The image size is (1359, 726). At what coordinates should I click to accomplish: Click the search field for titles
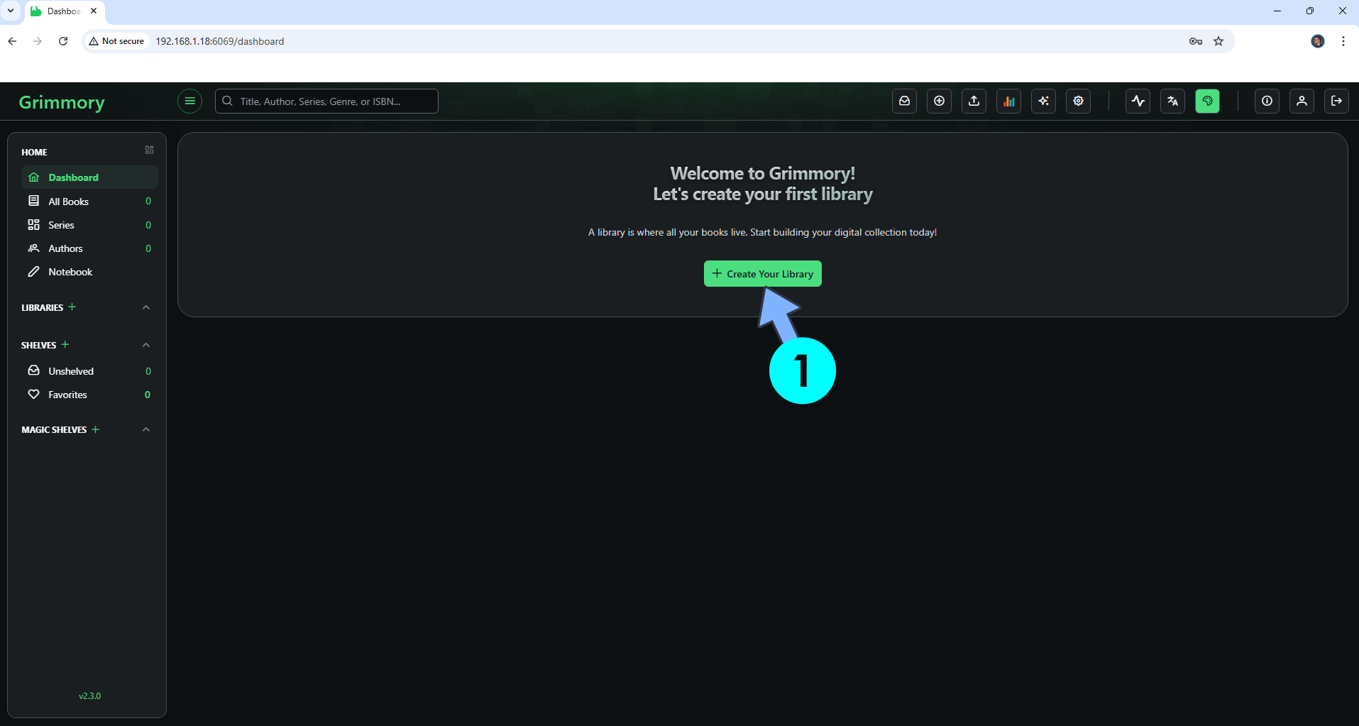(x=326, y=101)
